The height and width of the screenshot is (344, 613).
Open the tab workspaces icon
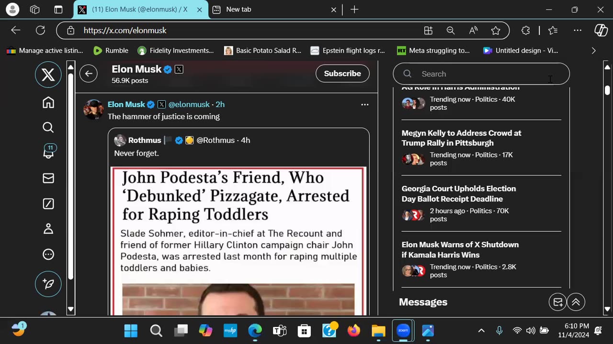(x=35, y=10)
